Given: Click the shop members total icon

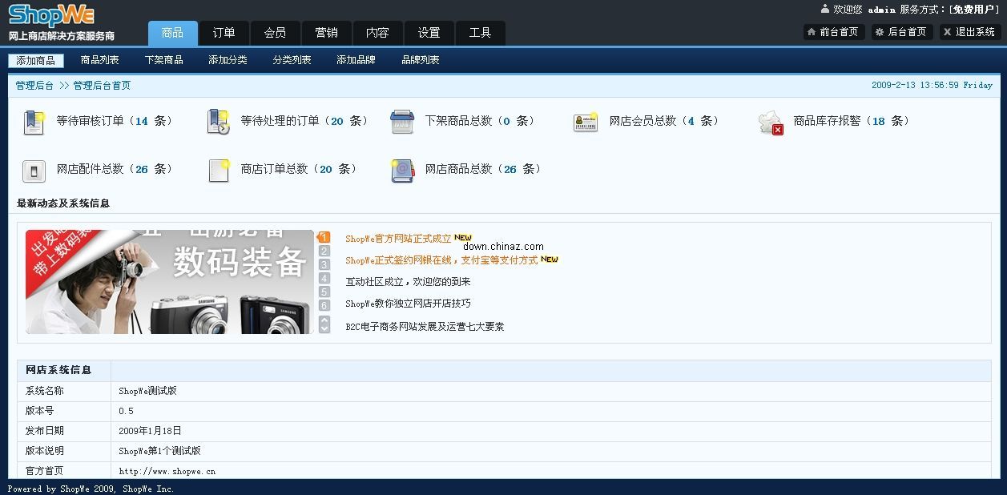Looking at the screenshot, I should click(586, 122).
